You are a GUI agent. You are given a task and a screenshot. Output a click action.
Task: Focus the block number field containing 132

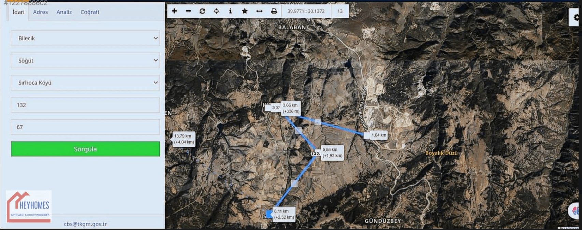click(85, 105)
